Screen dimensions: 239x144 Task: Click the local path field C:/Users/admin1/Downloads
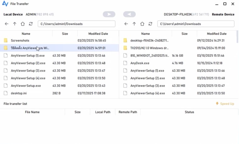pyautogui.click(x=76, y=24)
